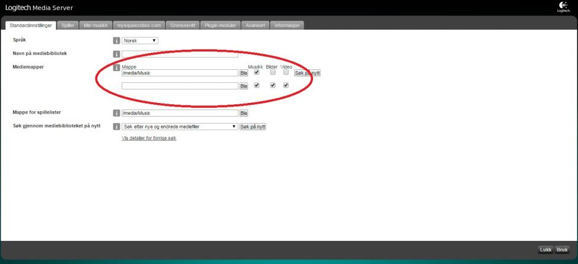Viewport: 578px width, 264px height.
Task: Switch to the Spiller tab
Action: coord(68,25)
